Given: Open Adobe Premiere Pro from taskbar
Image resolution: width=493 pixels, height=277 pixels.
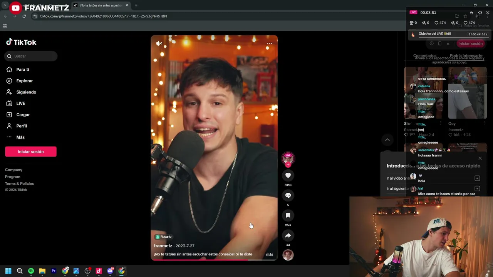Looking at the screenshot, I should pyautogui.click(x=54, y=271).
